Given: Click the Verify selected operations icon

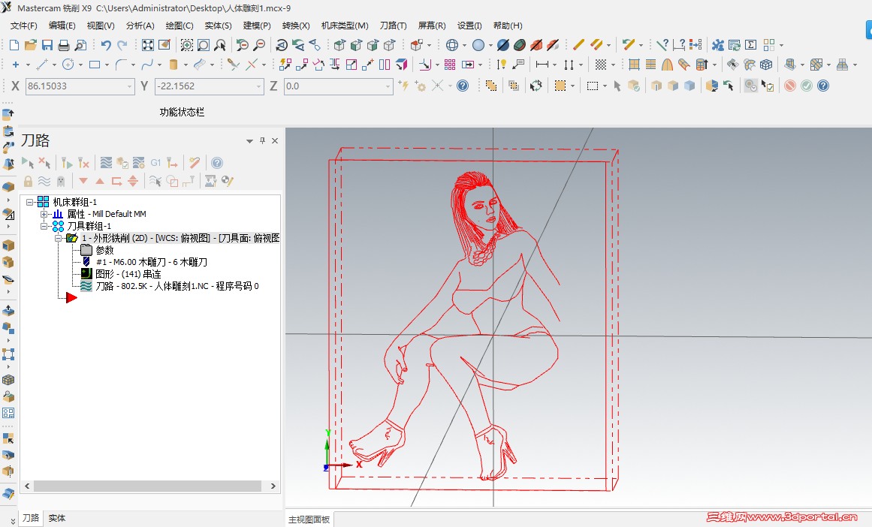Looking at the screenshot, I should click(x=122, y=163).
